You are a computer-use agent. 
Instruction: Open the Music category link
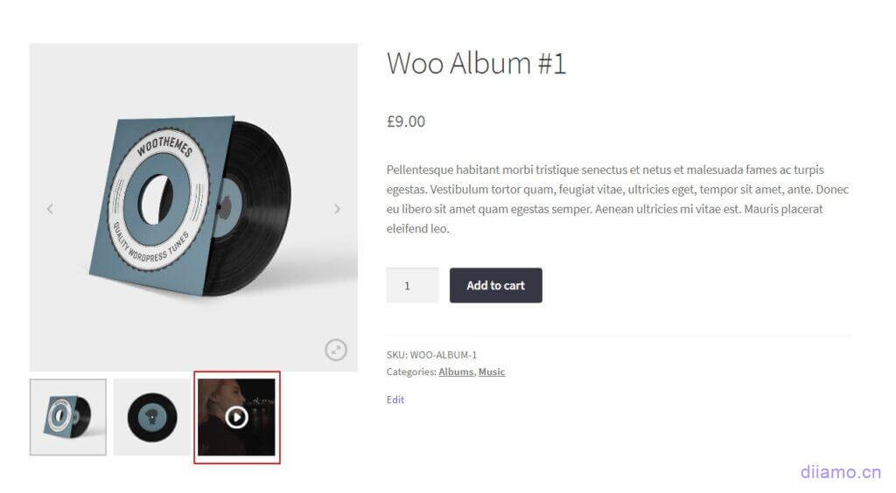tap(492, 372)
